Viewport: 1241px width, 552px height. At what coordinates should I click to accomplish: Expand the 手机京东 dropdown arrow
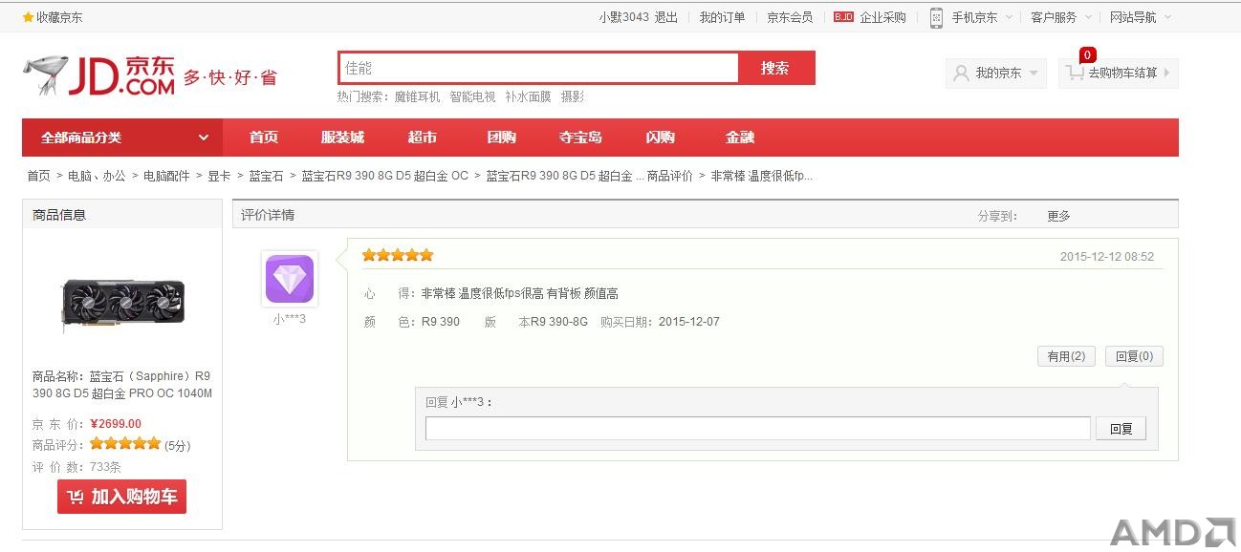point(1008,17)
